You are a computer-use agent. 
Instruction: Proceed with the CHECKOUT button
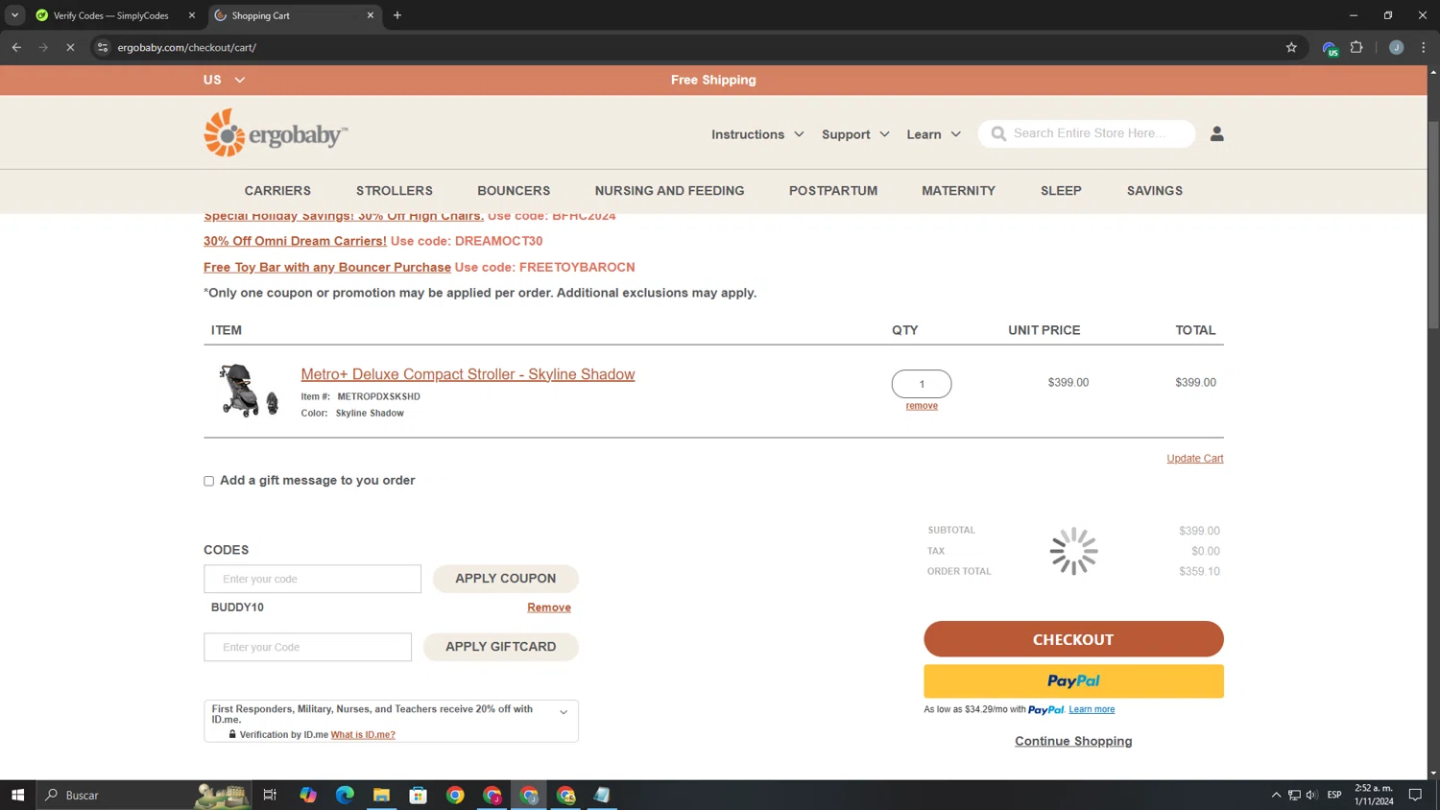(1073, 639)
